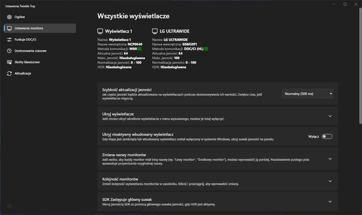
Task: Click the Wszystkie wyświetlacze heading
Action: pyautogui.click(x=133, y=16)
